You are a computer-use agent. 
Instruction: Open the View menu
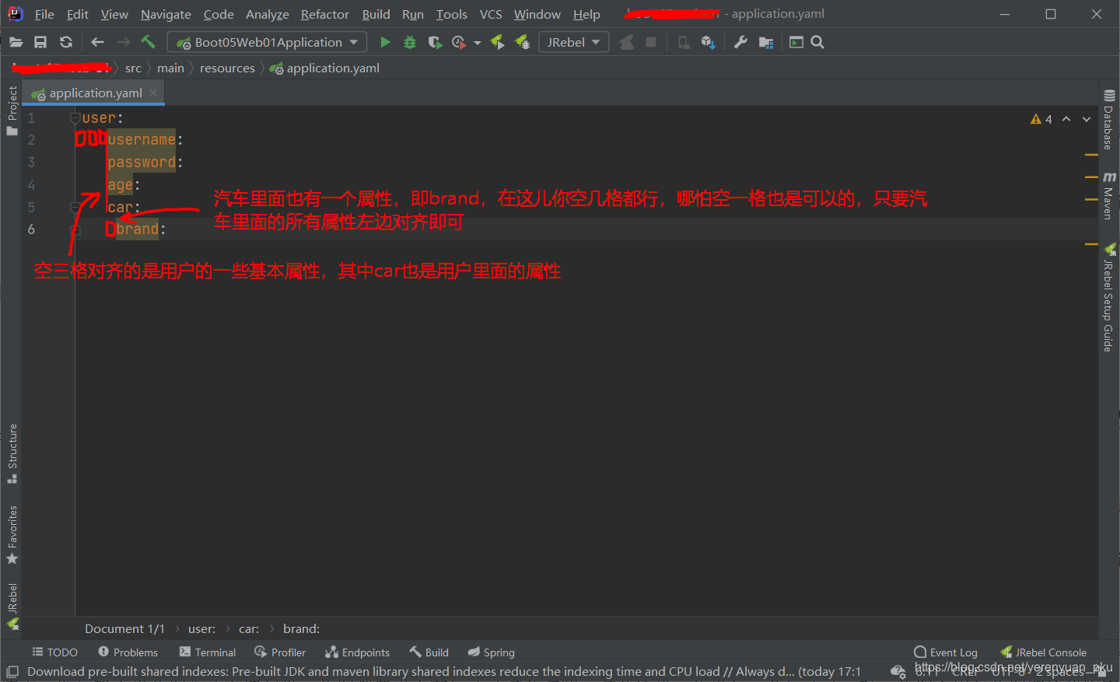(x=114, y=14)
